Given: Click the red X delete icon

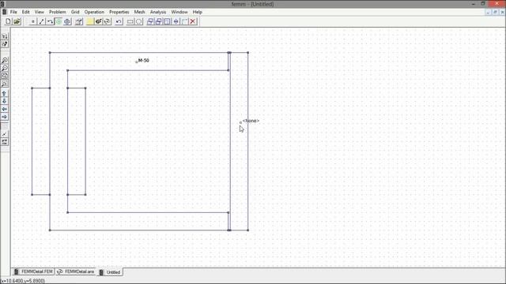Looking at the screenshot, I should 193,21.
